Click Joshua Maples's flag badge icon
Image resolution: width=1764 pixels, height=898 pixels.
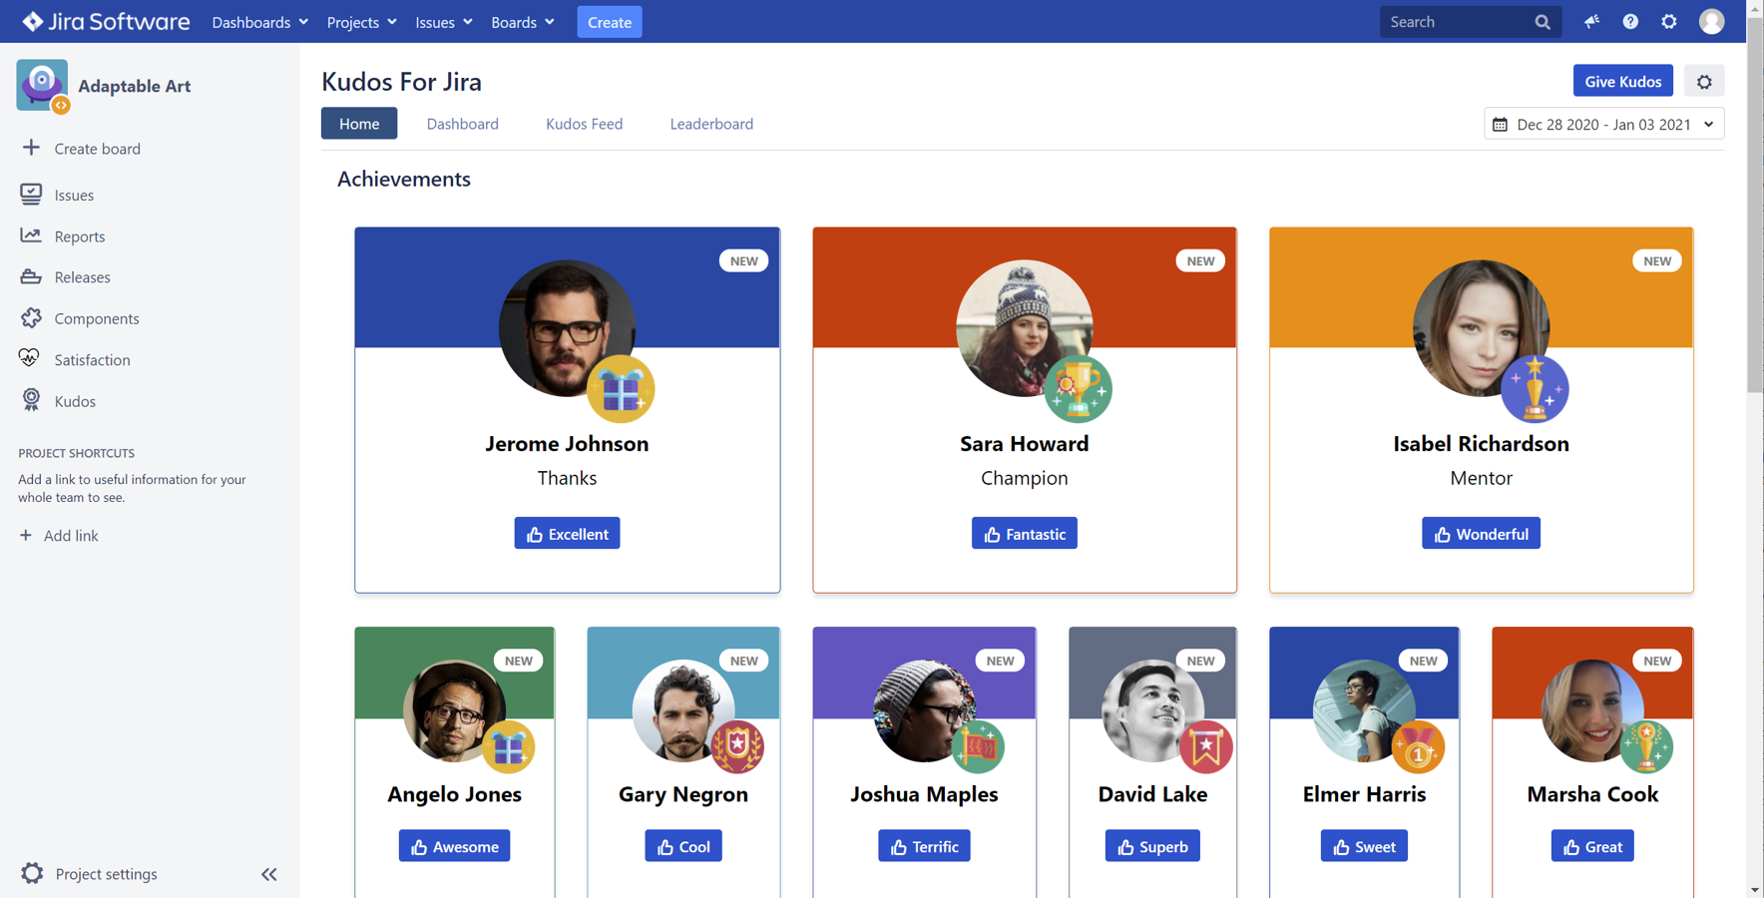tap(978, 746)
